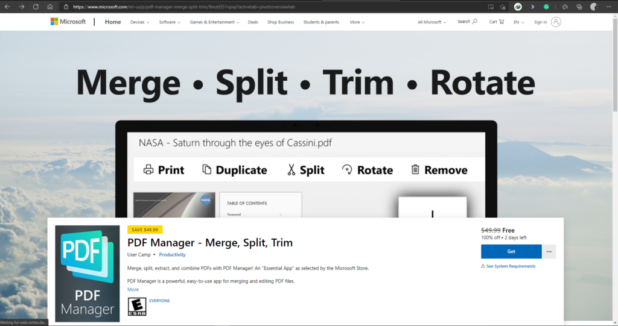Open the browser Settings and more menu

click(608, 7)
